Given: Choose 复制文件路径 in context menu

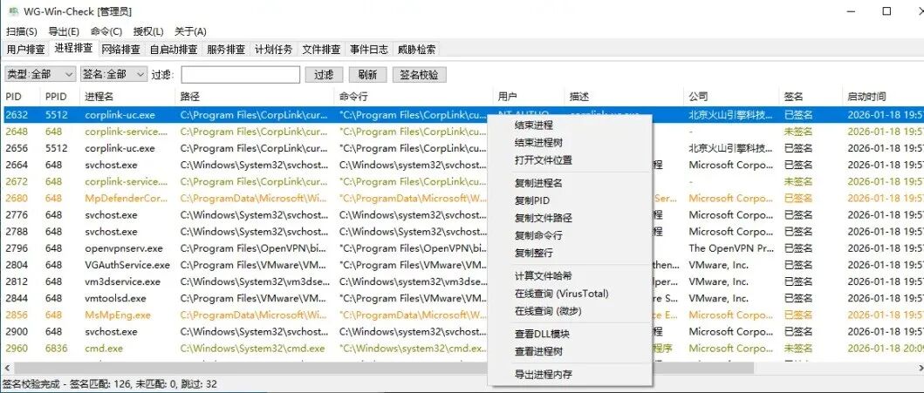Looking at the screenshot, I should (x=570, y=218).
